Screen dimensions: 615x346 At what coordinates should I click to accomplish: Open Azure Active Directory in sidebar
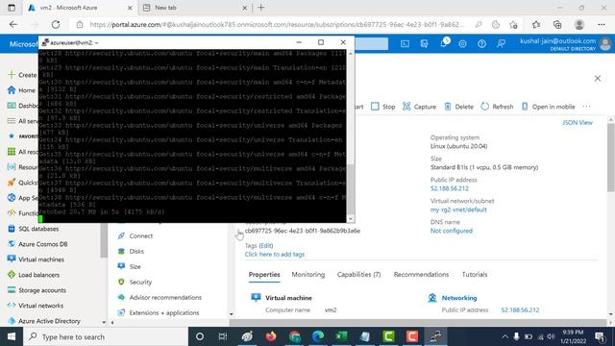(x=49, y=321)
